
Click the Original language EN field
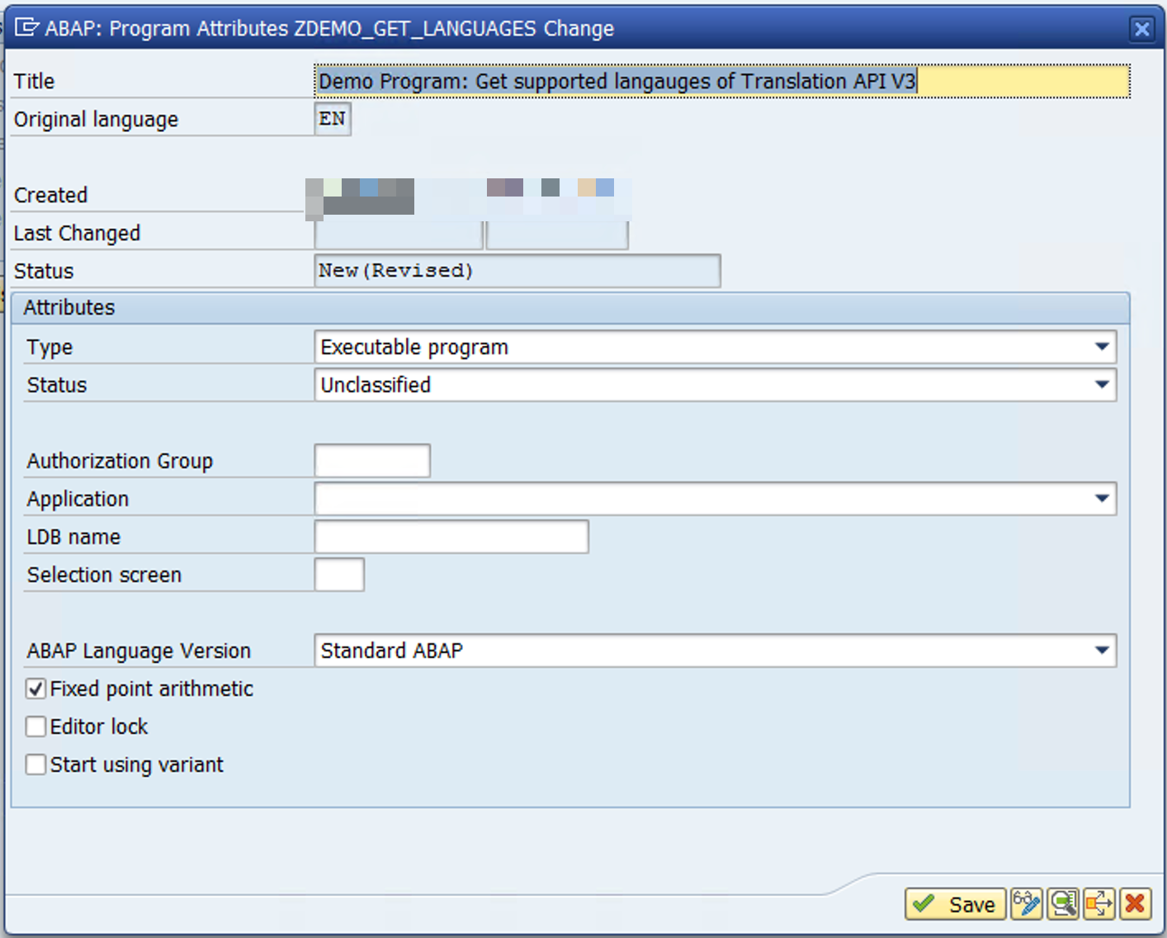click(x=333, y=119)
